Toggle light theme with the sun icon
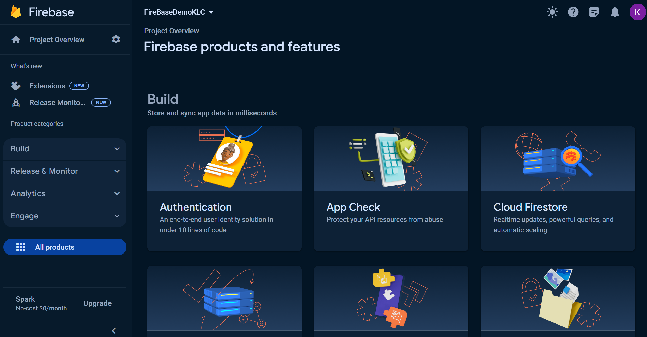 tap(552, 12)
